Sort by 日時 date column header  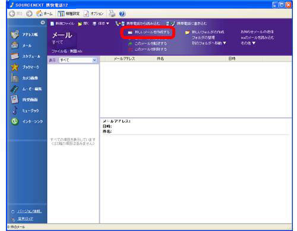[x=232, y=59]
